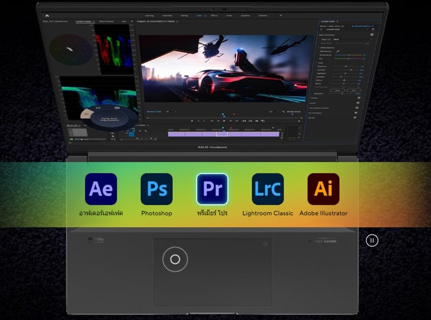Switch to the Effects workspace
Image resolution: width=431 pixels, height=320 pixels.
point(214,16)
